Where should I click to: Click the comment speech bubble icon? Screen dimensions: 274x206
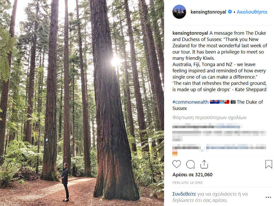pos(190,164)
